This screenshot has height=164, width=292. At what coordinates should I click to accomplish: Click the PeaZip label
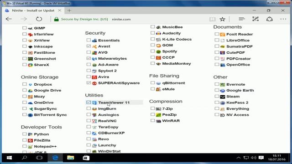(169, 115)
